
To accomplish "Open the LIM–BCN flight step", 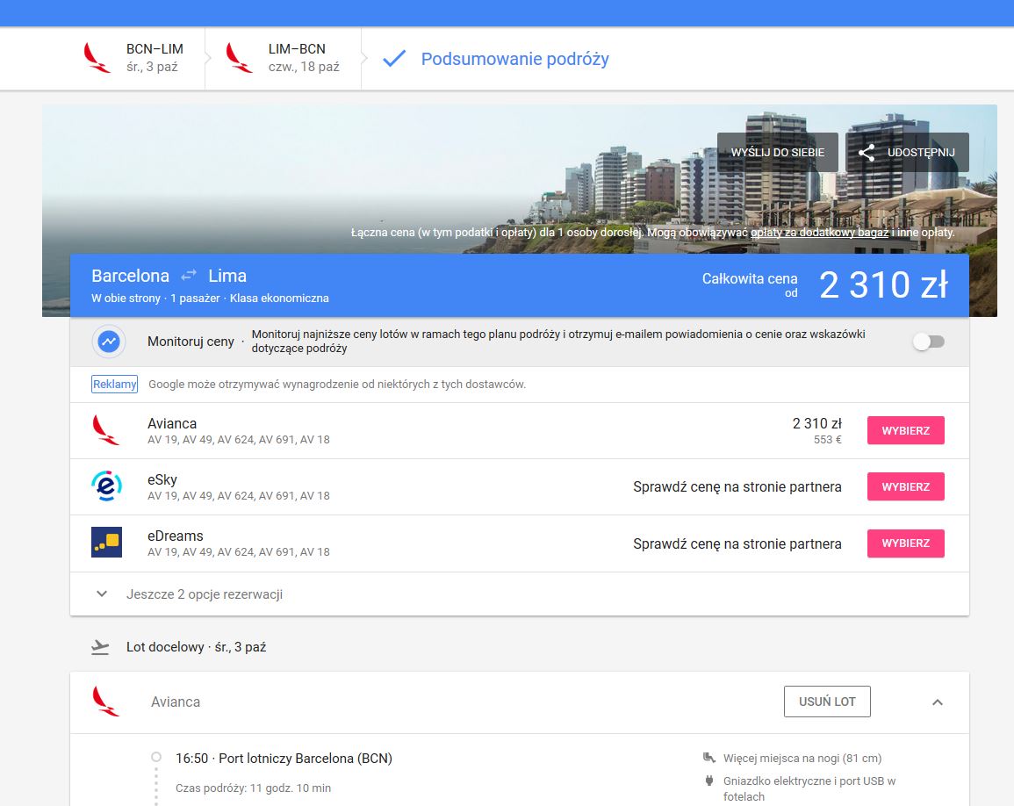I will (284, 58).
